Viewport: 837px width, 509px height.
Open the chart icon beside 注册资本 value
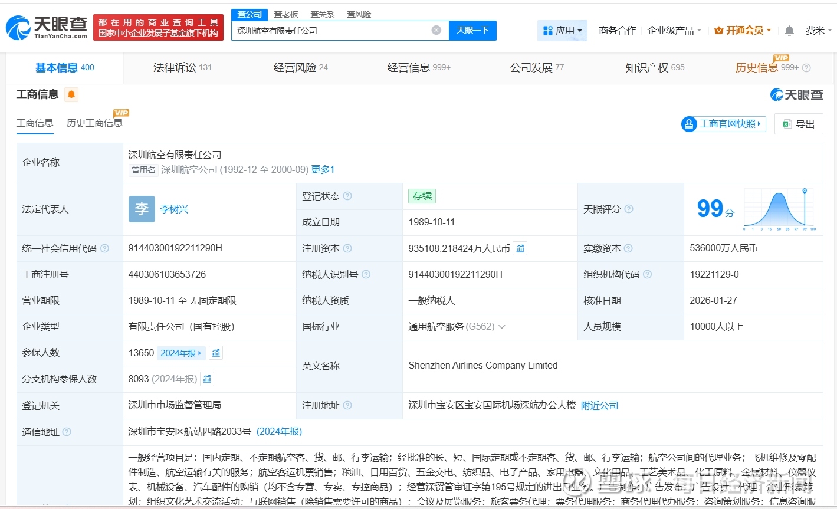tap(520, 249)
